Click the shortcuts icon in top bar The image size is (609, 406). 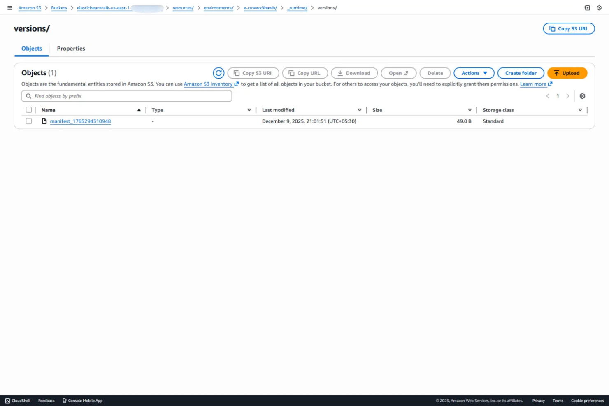(587, 8)
